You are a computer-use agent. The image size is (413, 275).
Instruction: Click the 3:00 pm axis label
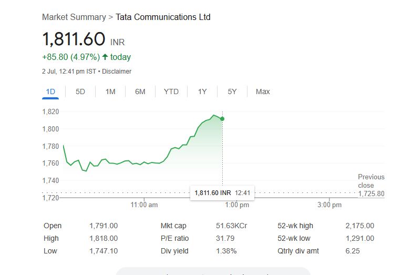329,205
